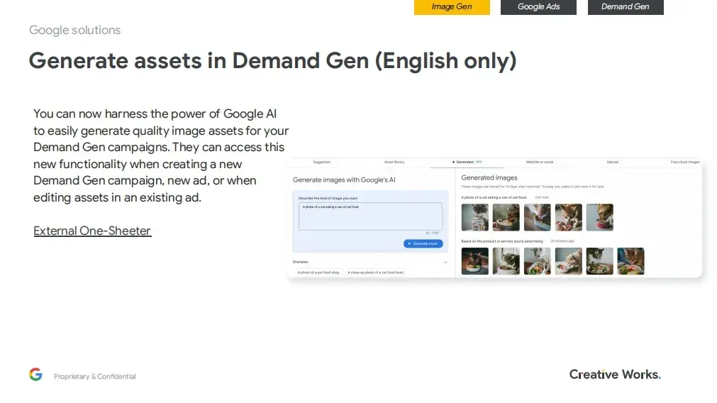Viewport: 717px width, 403px height.
Task: Select first image in the 'Based on the product' row
Action: (474, 261)
